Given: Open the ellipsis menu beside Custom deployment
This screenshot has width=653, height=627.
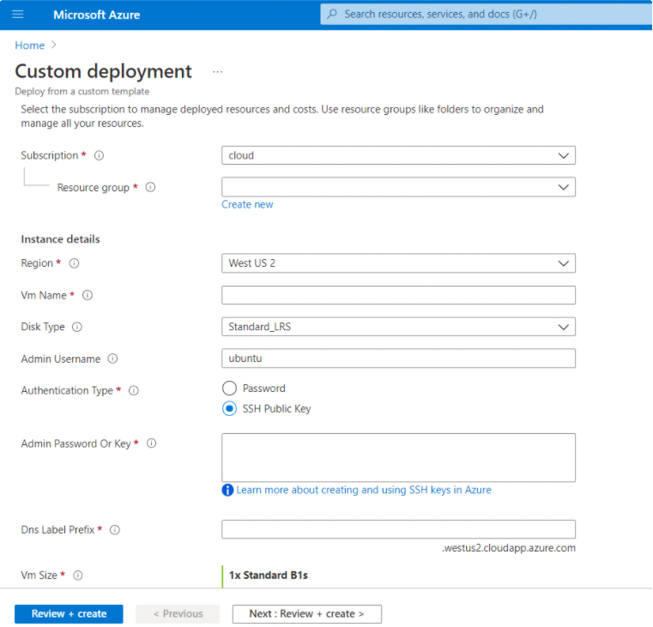Looking at the screenshot, I should coord(217,72).
